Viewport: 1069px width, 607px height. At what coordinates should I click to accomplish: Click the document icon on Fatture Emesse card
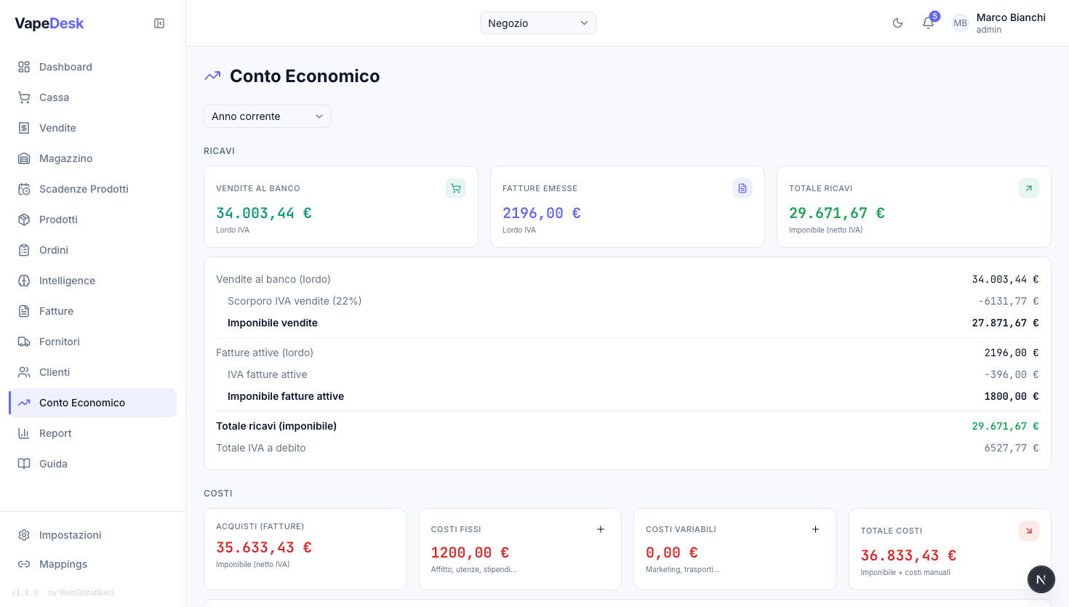coord(742,188)
